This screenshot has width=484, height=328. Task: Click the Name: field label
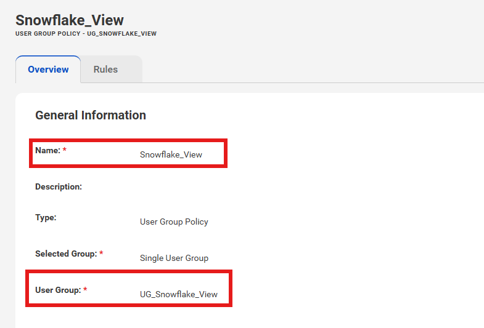[48, 150]
